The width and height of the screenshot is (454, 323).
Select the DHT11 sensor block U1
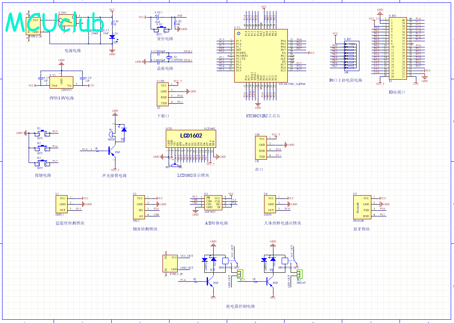[x=62, y=204]
